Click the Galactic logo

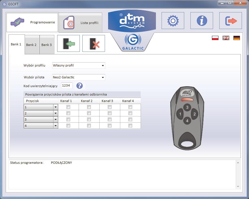(133, 42)
